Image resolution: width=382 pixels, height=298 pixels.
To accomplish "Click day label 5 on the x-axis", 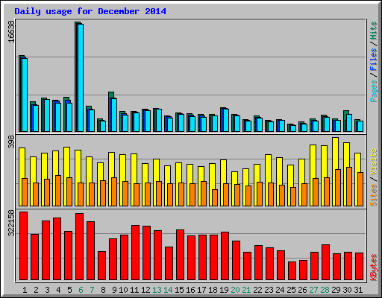I will (69, 290).
